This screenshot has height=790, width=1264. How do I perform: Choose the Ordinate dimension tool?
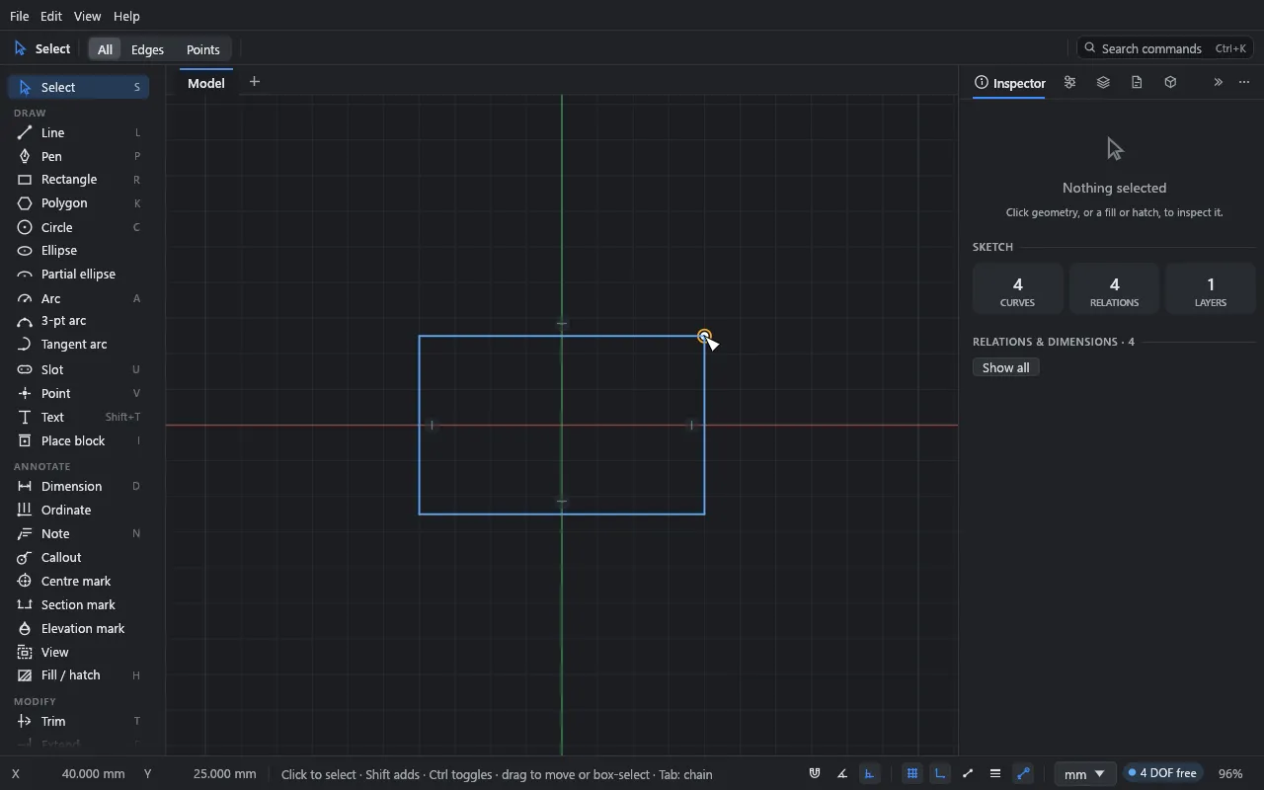click(x=79, y=510)
